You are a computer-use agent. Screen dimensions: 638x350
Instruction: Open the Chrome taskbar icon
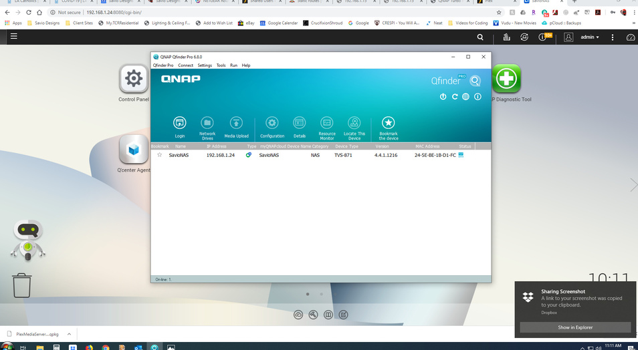106,347
